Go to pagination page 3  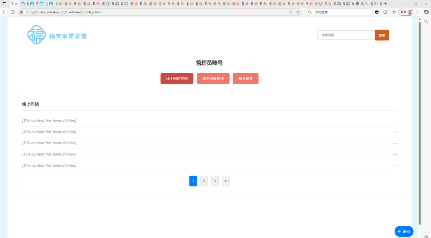coord(215,181)
